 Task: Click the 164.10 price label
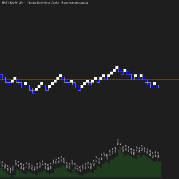[142, 148]
